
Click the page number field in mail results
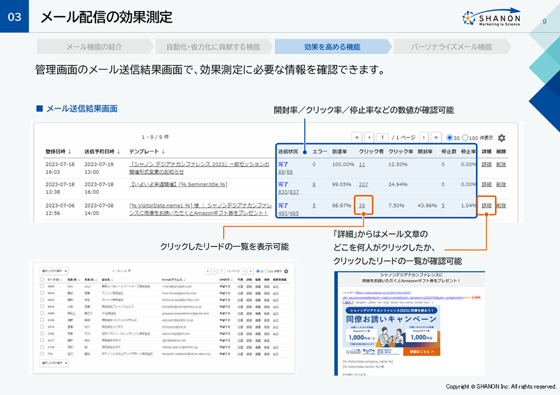click(x=383, y=137)
